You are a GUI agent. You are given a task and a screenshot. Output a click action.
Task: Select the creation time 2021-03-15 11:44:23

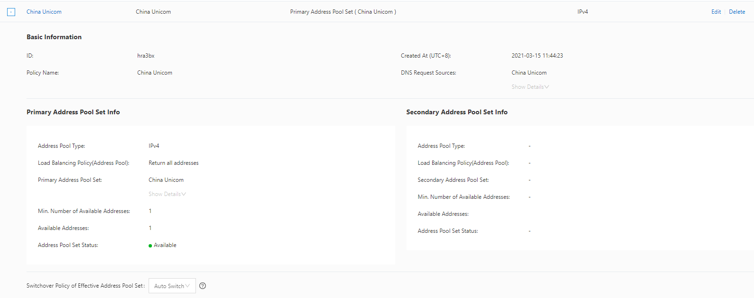(537, 56)
